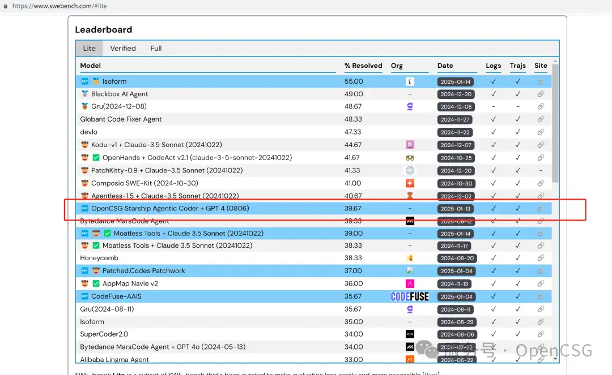Click the green checkmark badge next to AppMap Navie
The height and width of the screenshot is (375, 612).
[96, 283]
